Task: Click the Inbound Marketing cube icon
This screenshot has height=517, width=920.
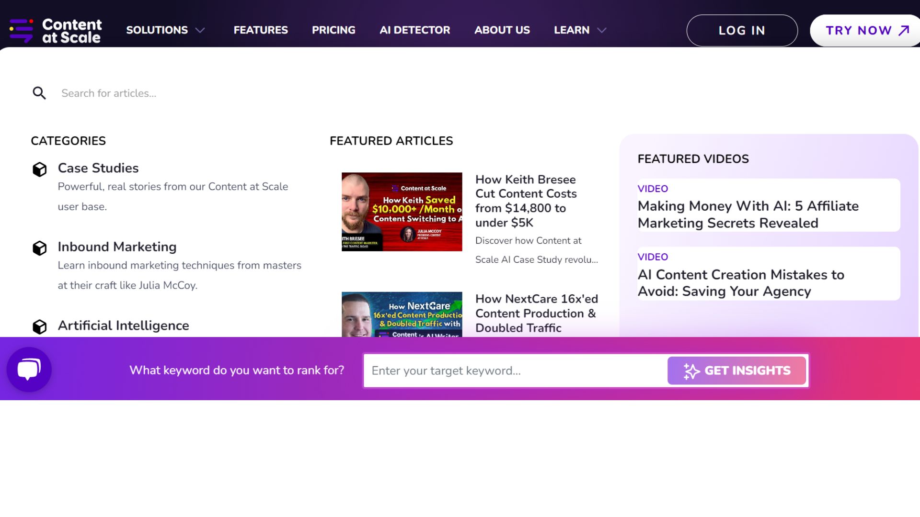Action: click(x=40, y=247)
